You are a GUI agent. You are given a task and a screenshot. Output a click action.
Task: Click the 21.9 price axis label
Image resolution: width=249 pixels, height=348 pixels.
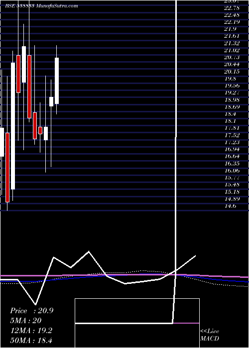coord(230,29)
